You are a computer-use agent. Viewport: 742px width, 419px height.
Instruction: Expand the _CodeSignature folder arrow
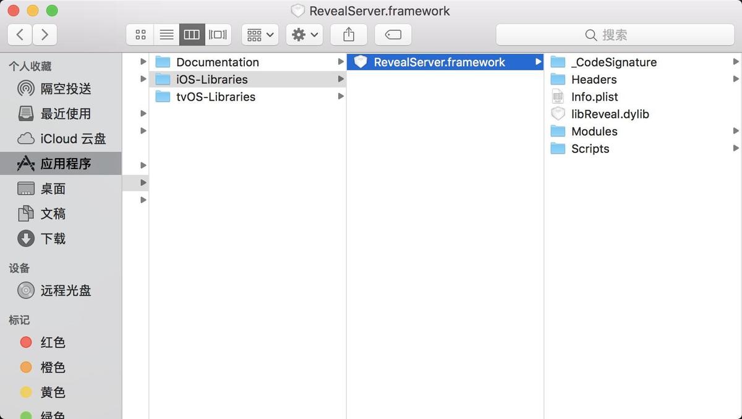click(x=736, y=62)
